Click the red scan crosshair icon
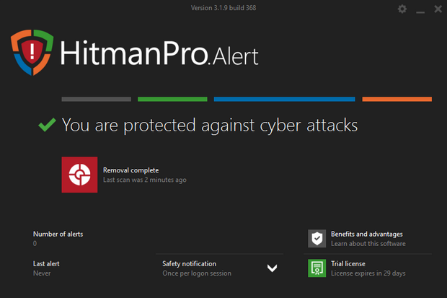The width and height of the screenshot is (447, 298). (x=79, y=175)
